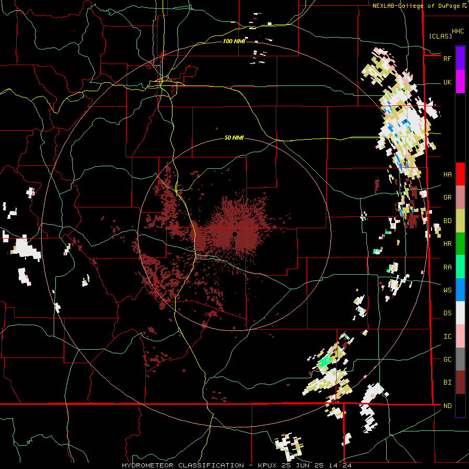Click the blue WS legend swatch
Image resolution: width=469 pixels, height=469 pixels.
[460, 290]
